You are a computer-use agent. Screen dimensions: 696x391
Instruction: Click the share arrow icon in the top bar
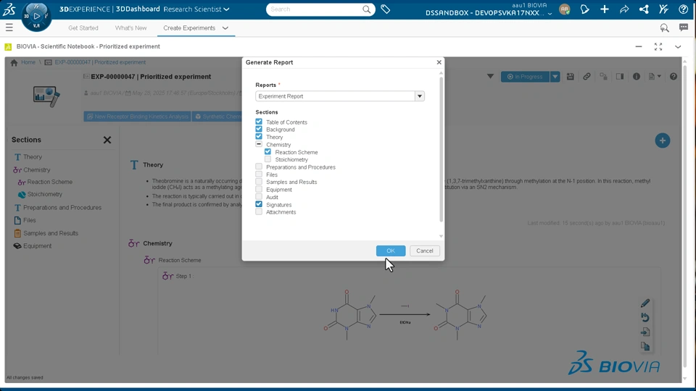point(624,9)
